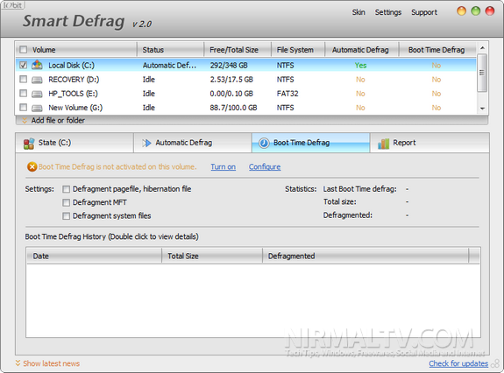Click the Boot Time Defrag clock icon
This screenshot has height=373, width=504.
pyautogui.click(x=264, y=143)
